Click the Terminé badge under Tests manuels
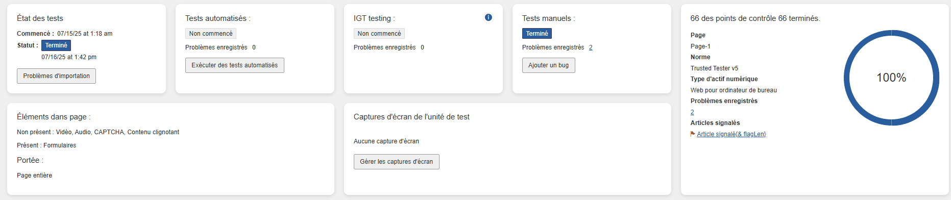951x200 pixels. pos(537,34)
